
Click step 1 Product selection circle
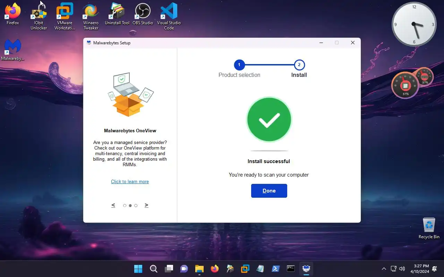tap(239, 65)
